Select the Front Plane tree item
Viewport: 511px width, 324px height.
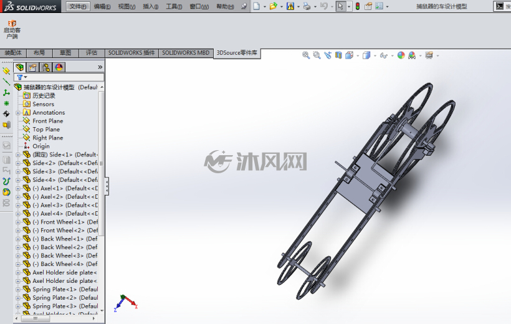47,121
